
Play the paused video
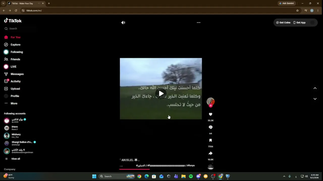click(161, 94)
